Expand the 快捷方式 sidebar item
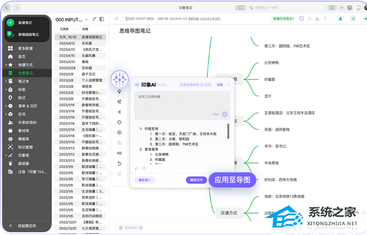The image size is (367, 235). tap(6, 64)
